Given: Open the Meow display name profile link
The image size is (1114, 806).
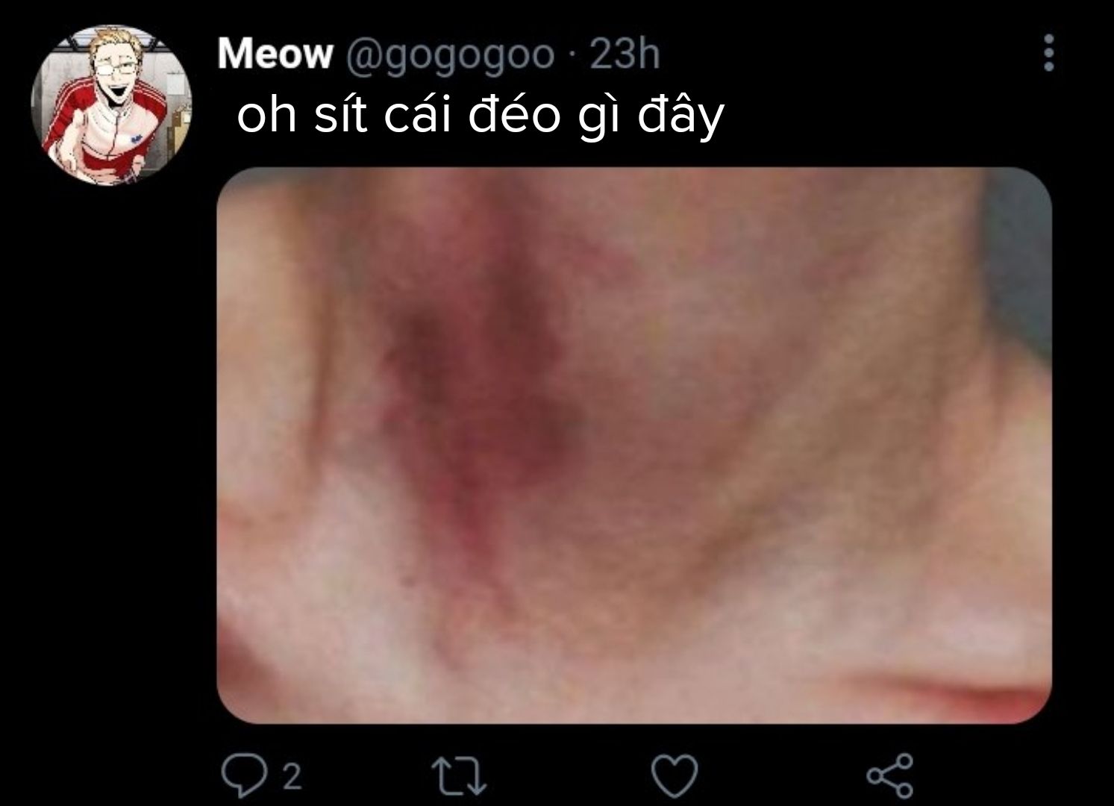Looking at the screenshot, I should [275, 54].
